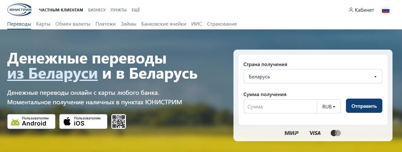The height and width of the screenshot is (152, 402).
Task: Open the Android app download button
Action: pos(31,121)
